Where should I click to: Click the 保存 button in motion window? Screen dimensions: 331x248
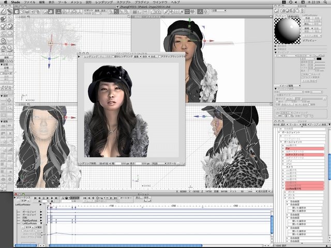pos(146,197)
